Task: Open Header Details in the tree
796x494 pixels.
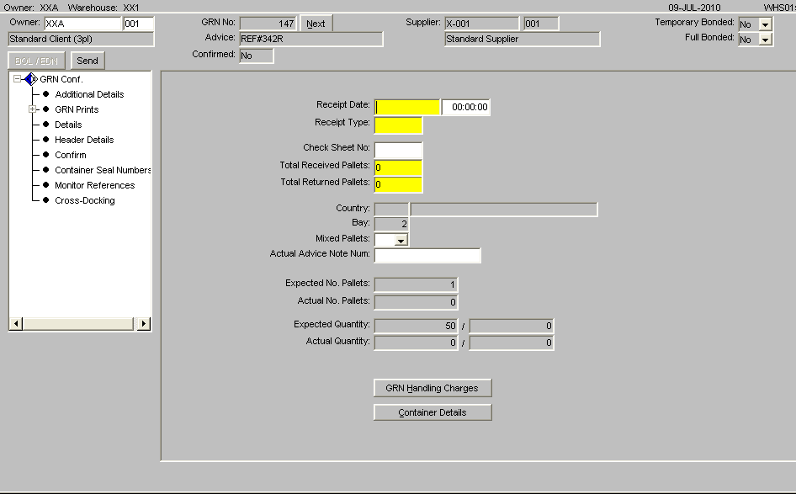Action: [84, 141]
